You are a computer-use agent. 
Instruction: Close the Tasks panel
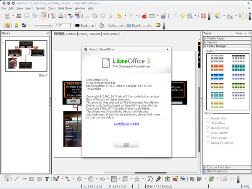[x=249, y=33]
